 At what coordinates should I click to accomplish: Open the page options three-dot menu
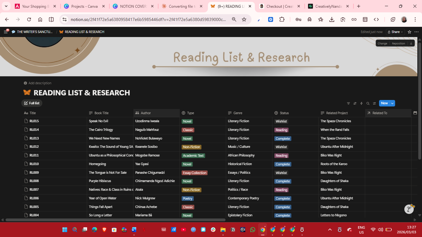tap(416, 32)
